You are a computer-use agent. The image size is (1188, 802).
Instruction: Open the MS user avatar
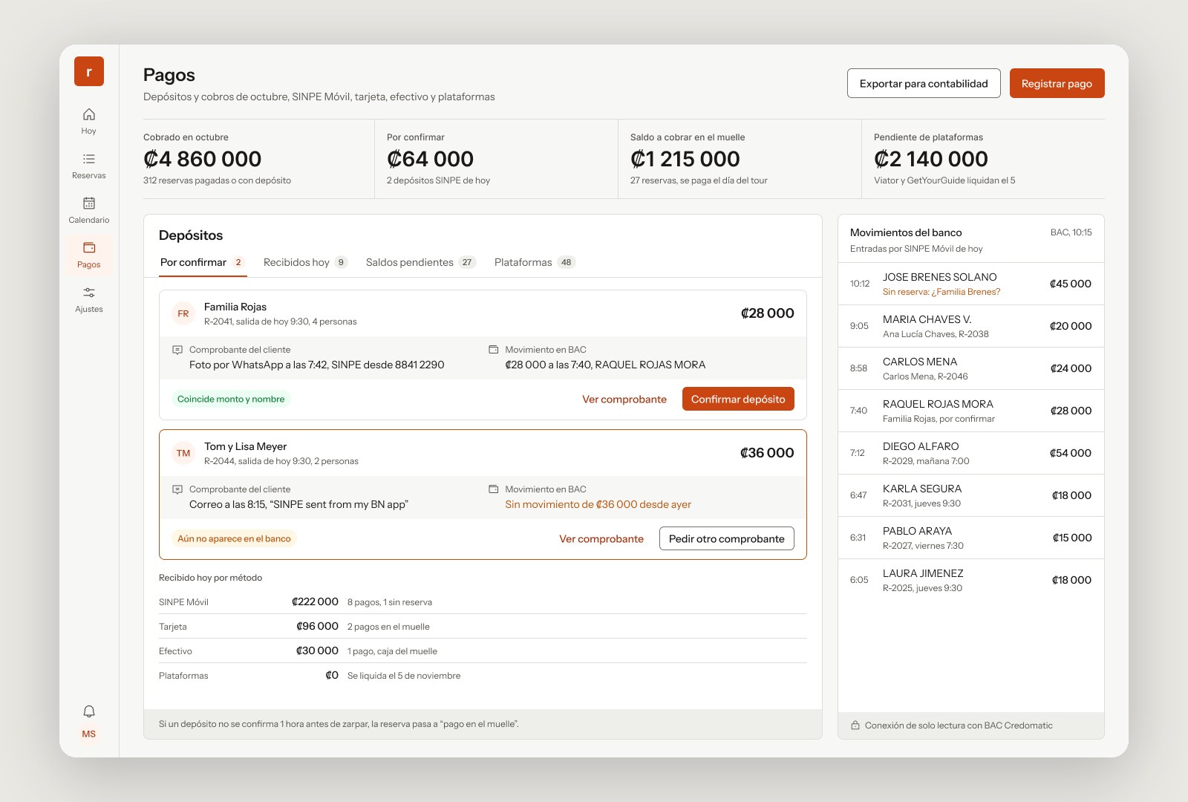pyautogui.click(x=89, y=734)
